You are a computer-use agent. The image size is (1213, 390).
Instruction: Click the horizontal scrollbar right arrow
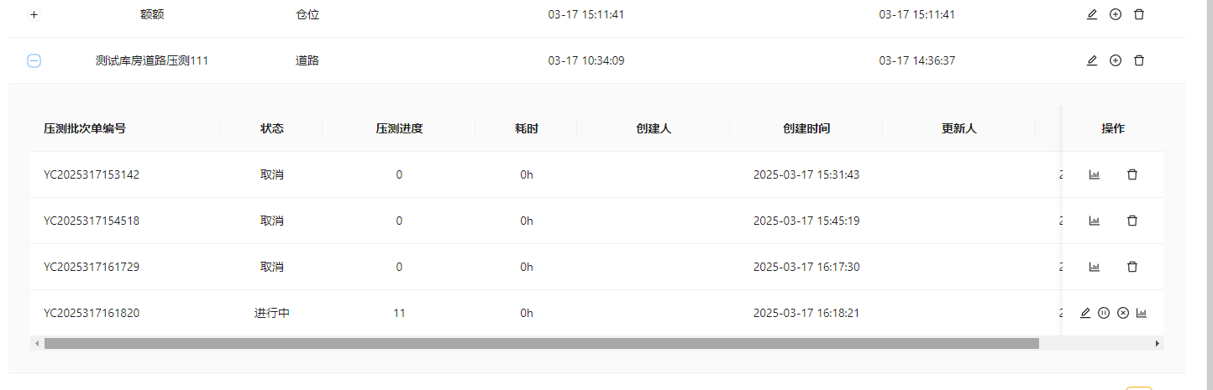click(1158, 343)
